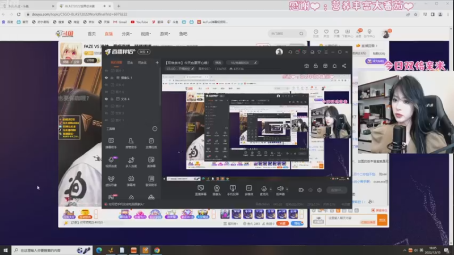Open the Gmail bookmark

[x=120, y=22]
